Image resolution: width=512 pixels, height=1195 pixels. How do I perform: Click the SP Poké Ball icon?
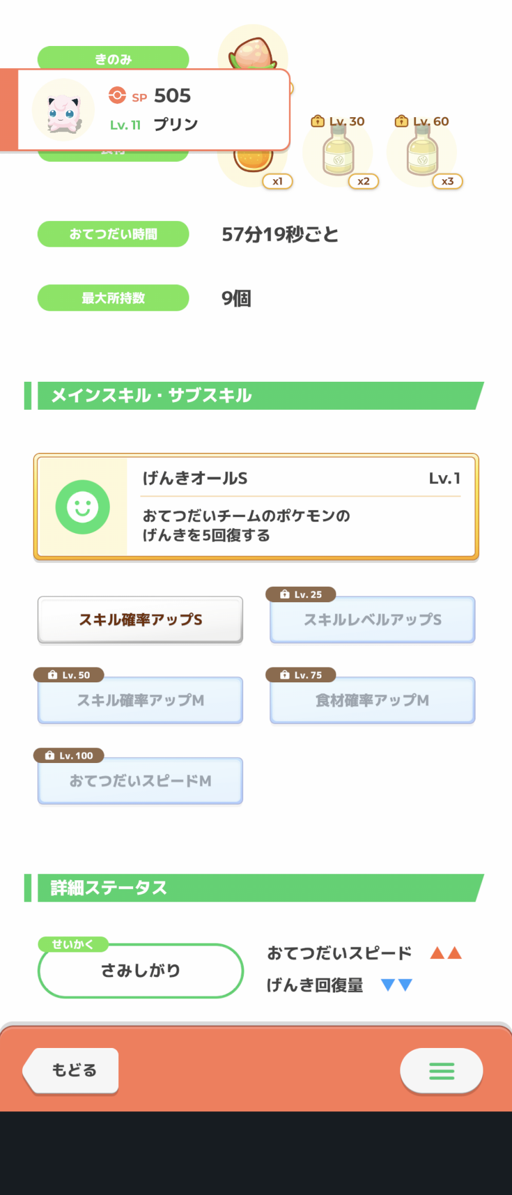[117, 96]
